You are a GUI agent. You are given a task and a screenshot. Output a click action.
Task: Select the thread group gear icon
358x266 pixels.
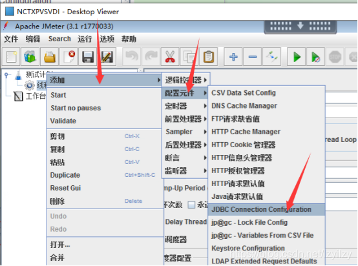(x=30, y=85)
